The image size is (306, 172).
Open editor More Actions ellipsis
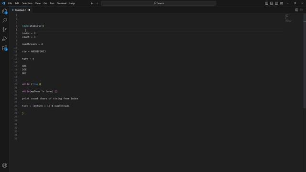pyautogui.click(x=302, y=10)
